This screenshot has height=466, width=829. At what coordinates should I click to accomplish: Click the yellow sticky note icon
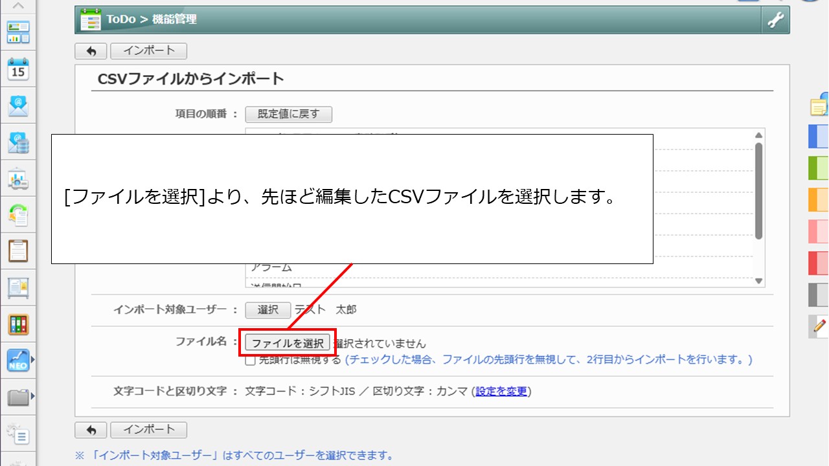[819, 106]
